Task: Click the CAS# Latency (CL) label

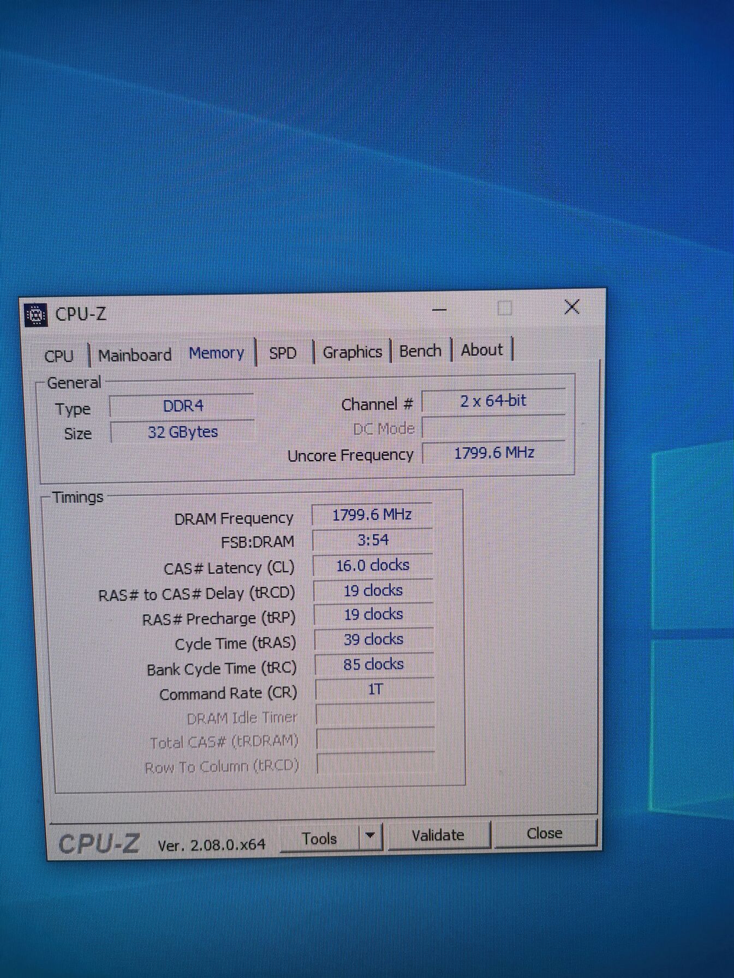Action: [x=229, y=568]
